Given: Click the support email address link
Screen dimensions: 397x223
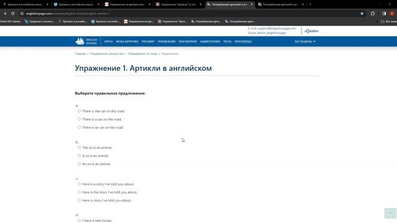Looking at the screenshot, I should (277, 28).
